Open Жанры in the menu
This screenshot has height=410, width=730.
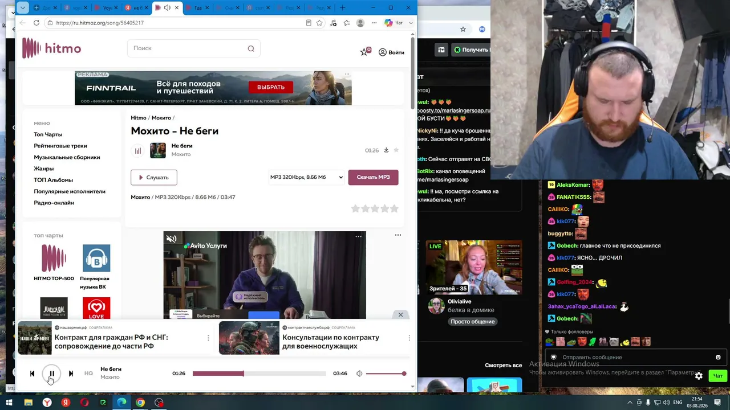(x=44, y=169)
